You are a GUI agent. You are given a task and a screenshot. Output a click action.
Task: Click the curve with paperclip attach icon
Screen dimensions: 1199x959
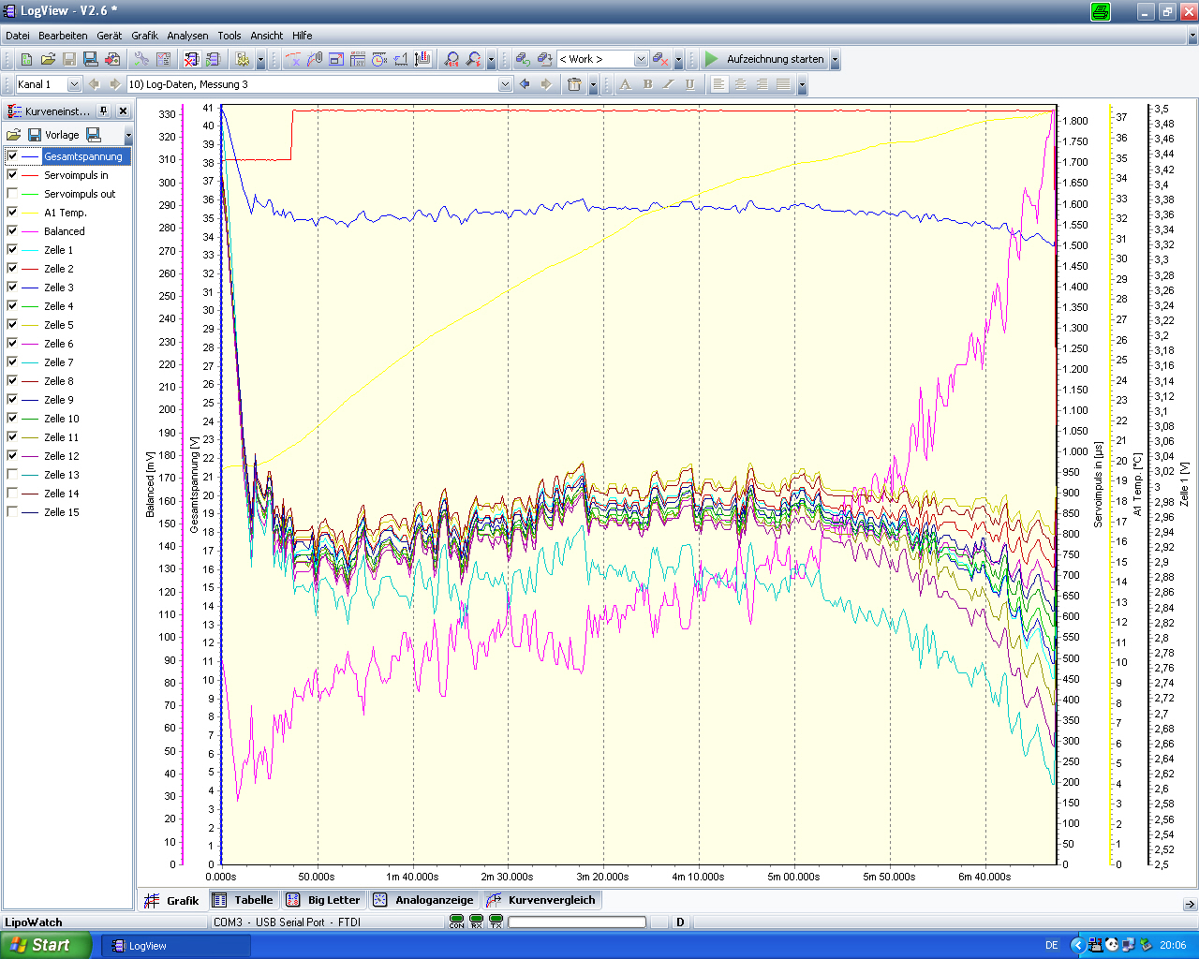[315, 59]
